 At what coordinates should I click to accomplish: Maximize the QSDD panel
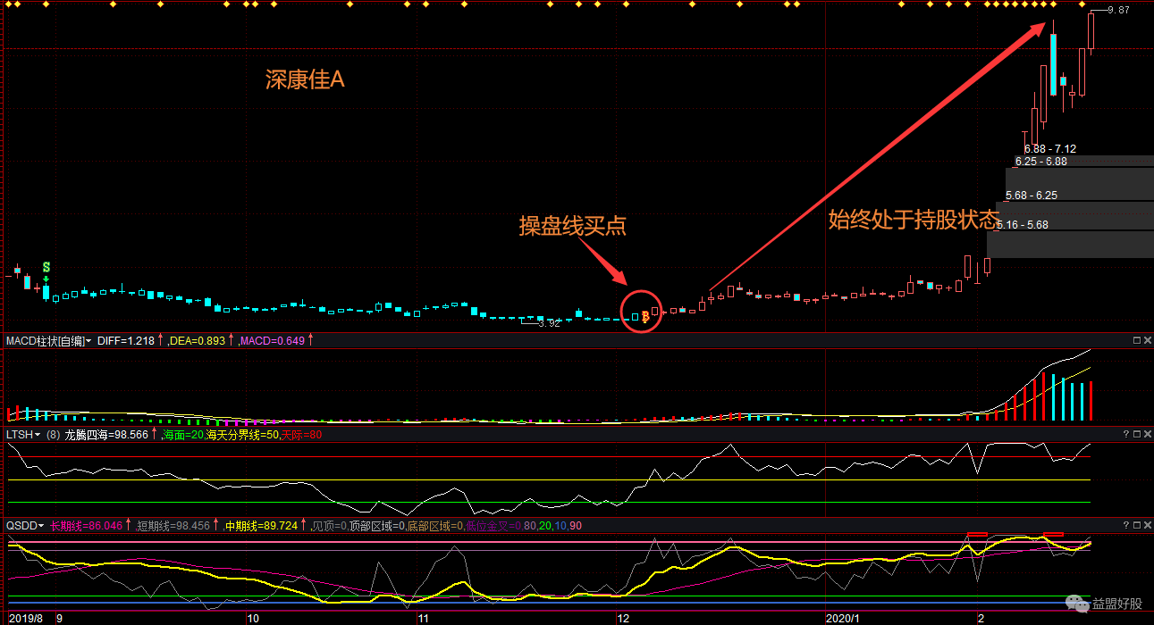tap(1135, 525)
